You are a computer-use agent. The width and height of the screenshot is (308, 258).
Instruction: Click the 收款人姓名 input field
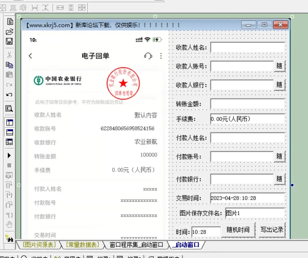pos(248,47)
